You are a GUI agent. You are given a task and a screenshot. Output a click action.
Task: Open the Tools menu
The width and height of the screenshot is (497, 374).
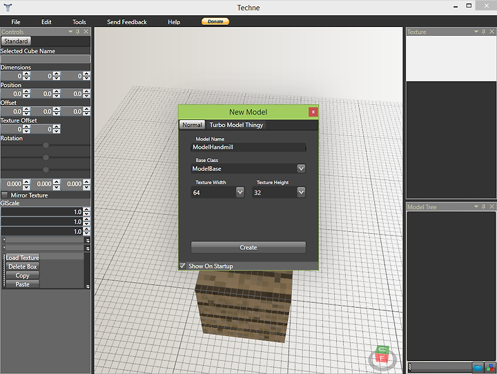pyautogui.click(x=79, y=22)
